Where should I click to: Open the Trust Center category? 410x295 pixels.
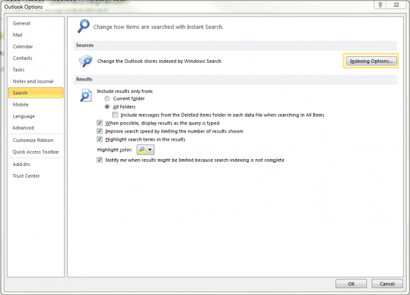click(26, 175)
